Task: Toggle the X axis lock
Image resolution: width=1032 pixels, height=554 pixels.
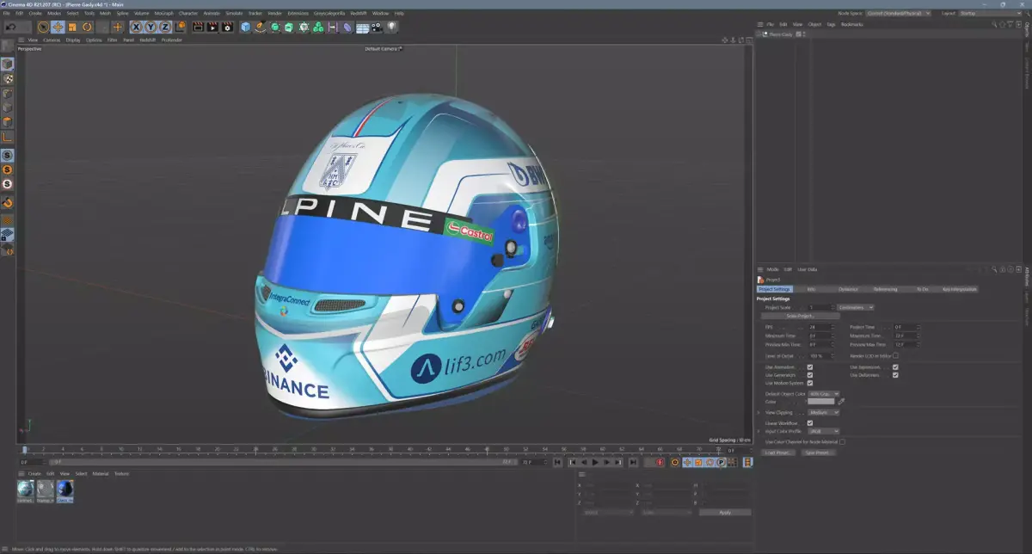Action: tap(136, 27)
